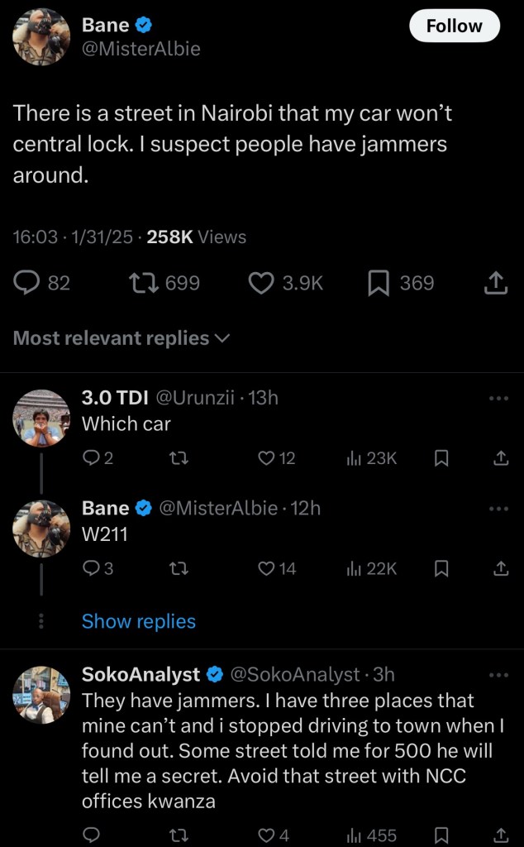Open the @Urunzii username
Image resolution: width=524 pixels, height=847 pixels.
click(x=195, y=398)
